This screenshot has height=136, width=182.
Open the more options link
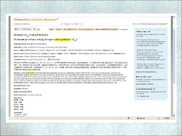124,29
